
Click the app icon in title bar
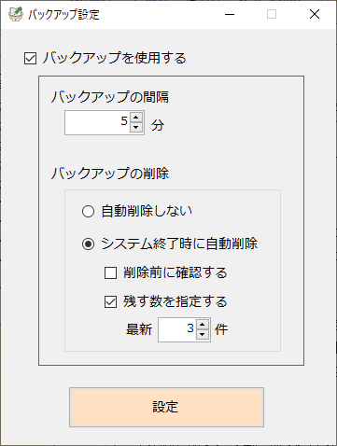pos(16,14)
